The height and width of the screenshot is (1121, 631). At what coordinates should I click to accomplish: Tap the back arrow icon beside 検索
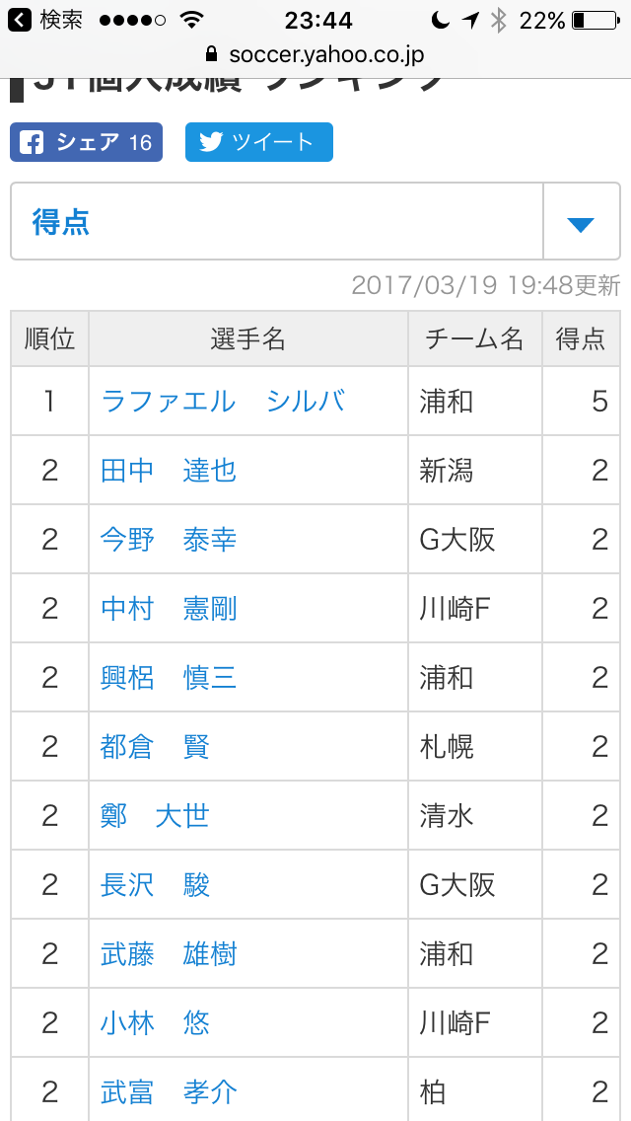coord(20,20)
